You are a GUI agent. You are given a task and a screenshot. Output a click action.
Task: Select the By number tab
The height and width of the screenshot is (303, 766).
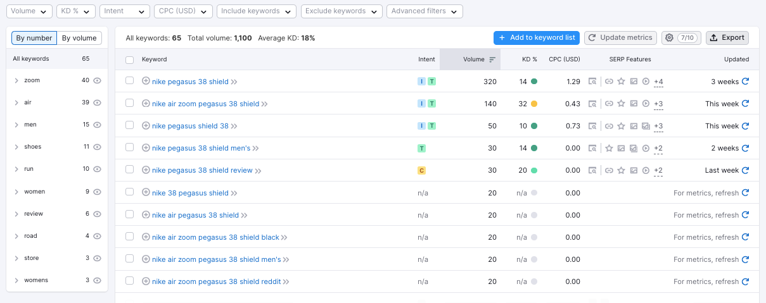click(x=34, y=38)
